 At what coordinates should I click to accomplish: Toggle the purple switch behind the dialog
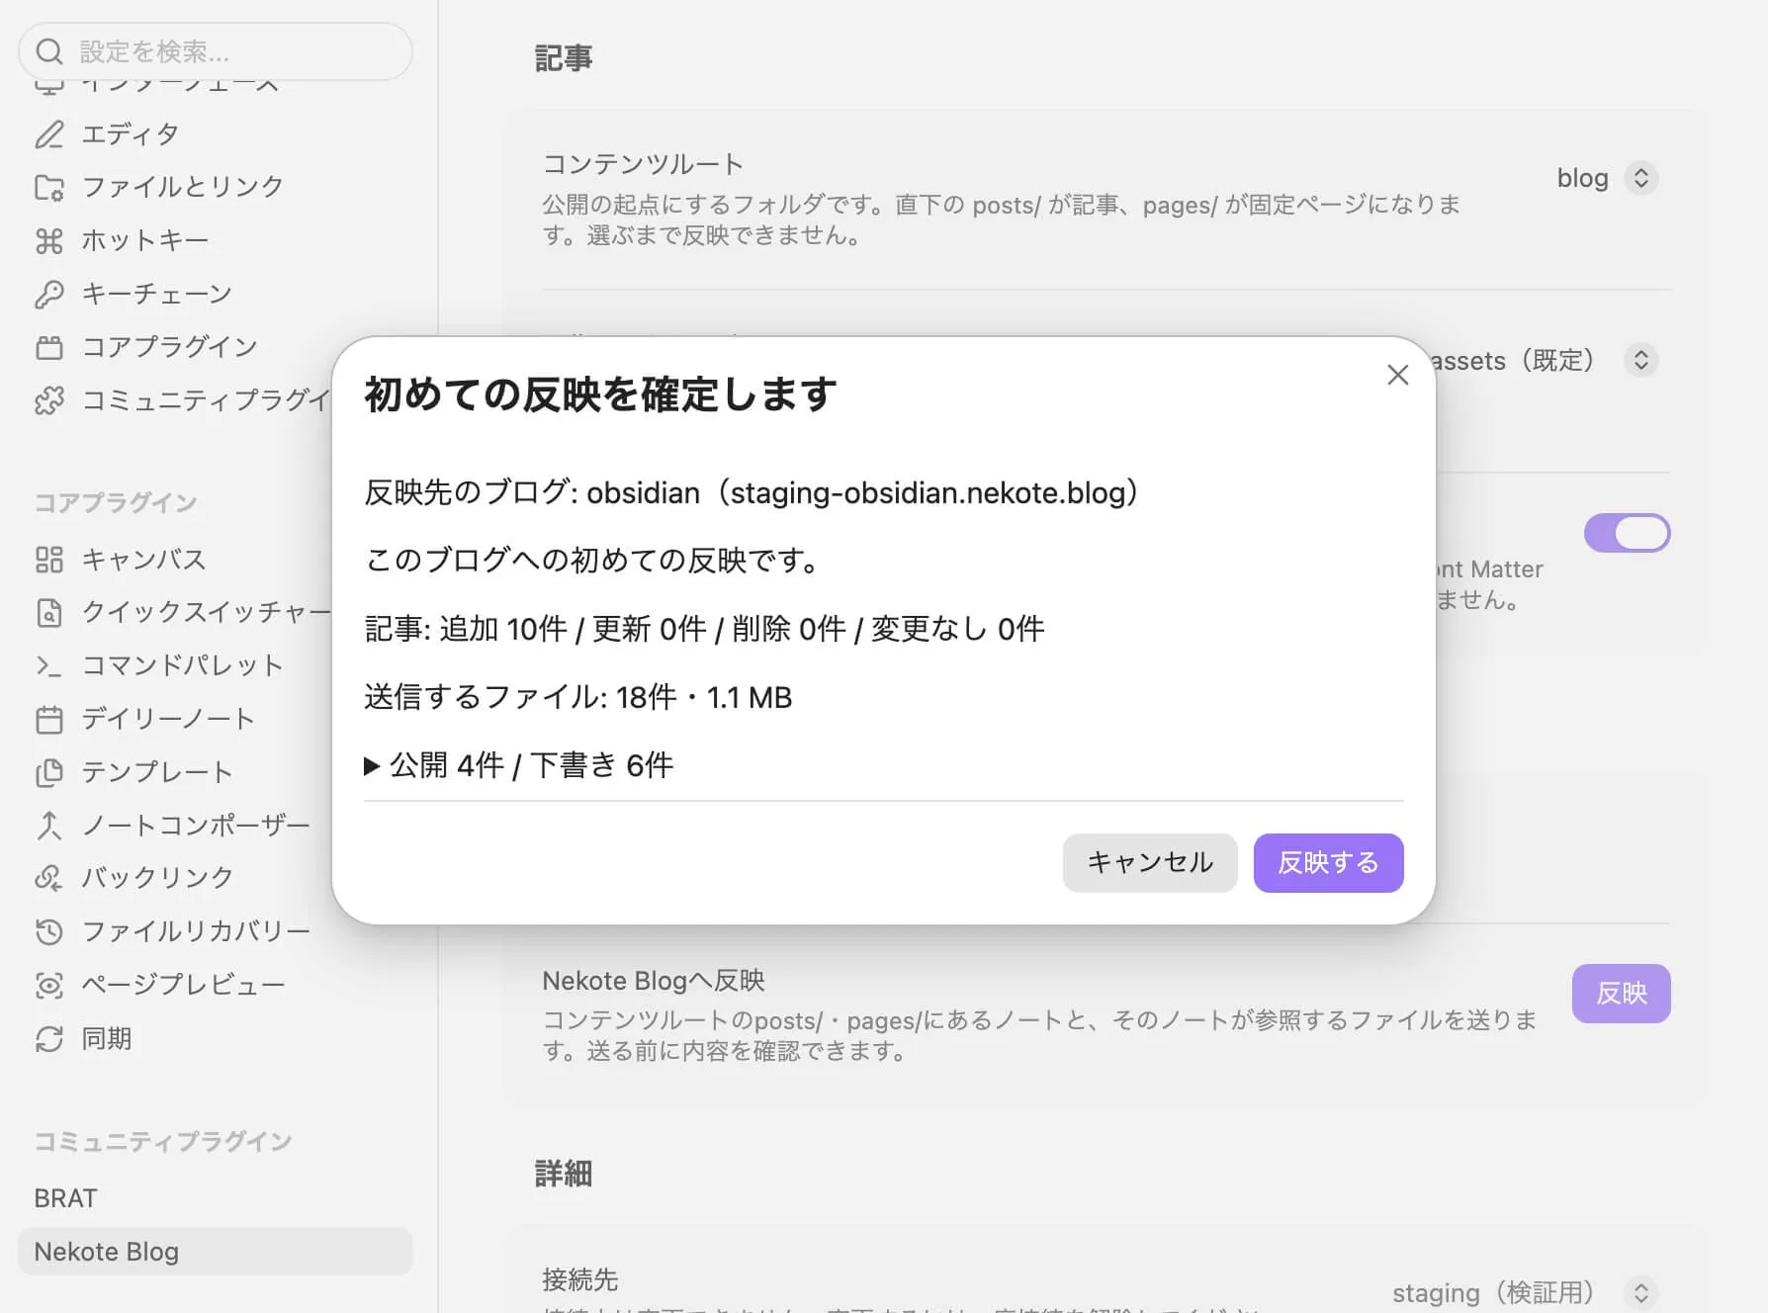tap(1627, 533)
